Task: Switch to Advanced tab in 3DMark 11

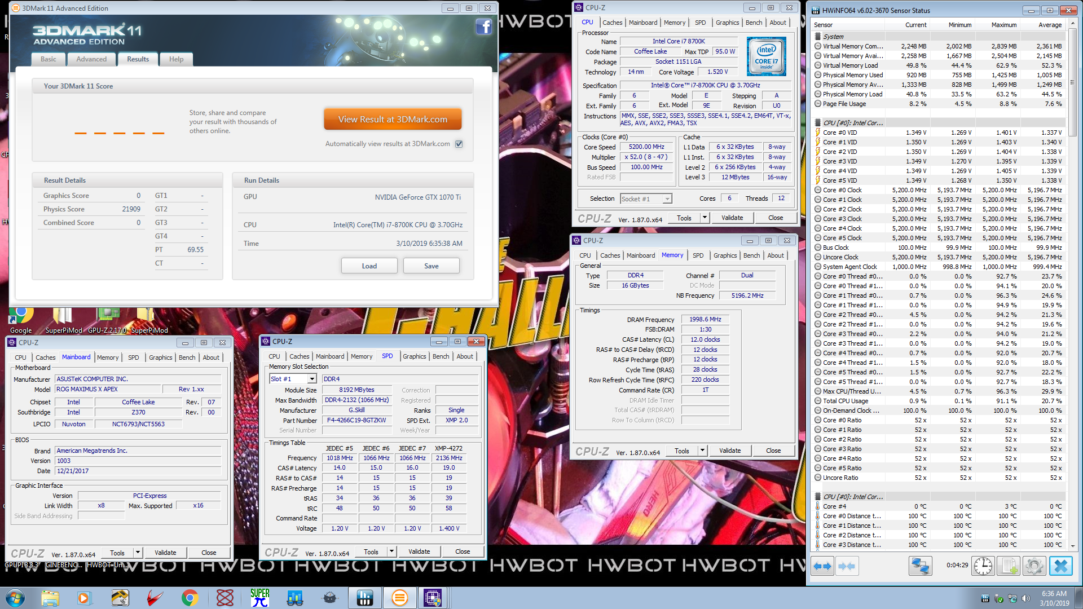Action: tap(91, 59)
